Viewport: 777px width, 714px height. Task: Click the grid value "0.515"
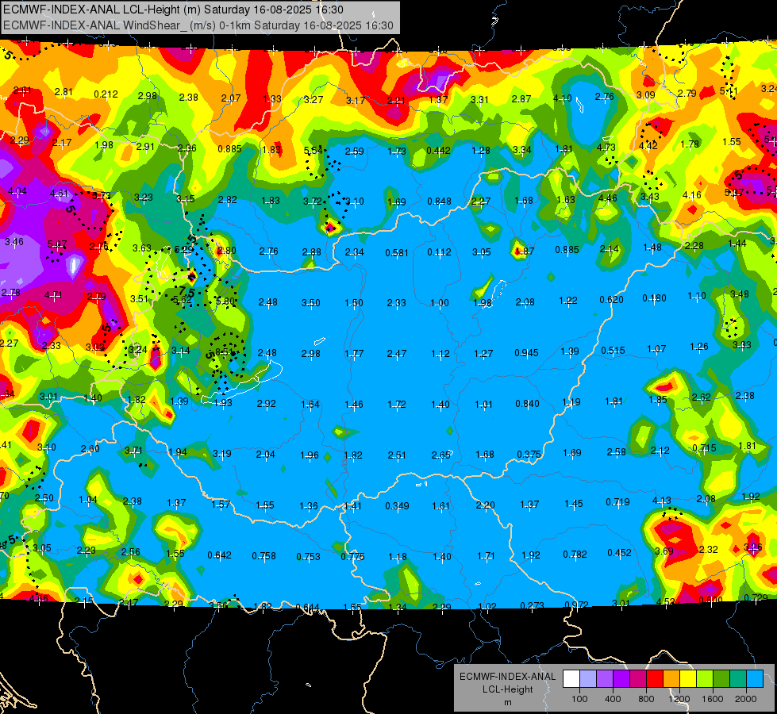click(x=613, y=351)
